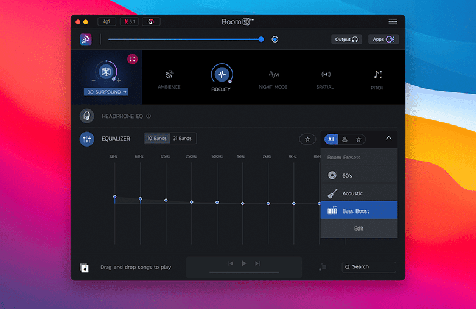Open the 3D SURROUND arrow button
Screen dimensions: 476x309
[x=106, y=92]
